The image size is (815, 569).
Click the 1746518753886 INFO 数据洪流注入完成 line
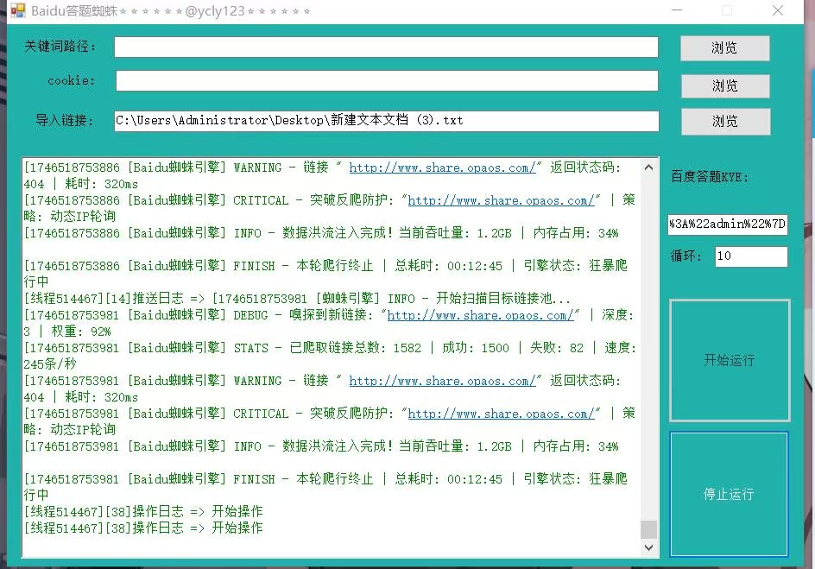321,233
